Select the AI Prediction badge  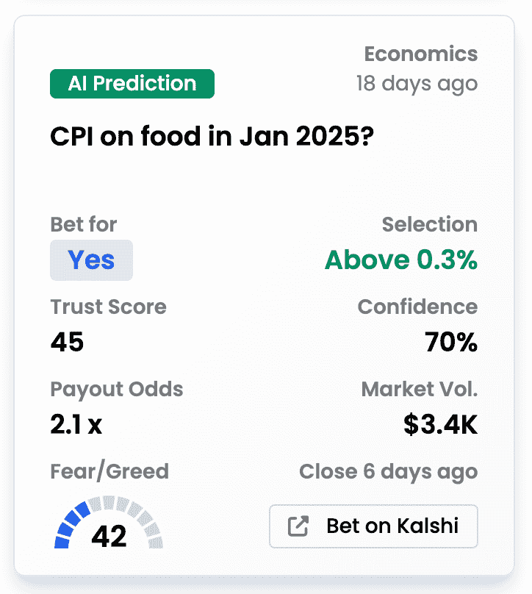coord(132,84)
